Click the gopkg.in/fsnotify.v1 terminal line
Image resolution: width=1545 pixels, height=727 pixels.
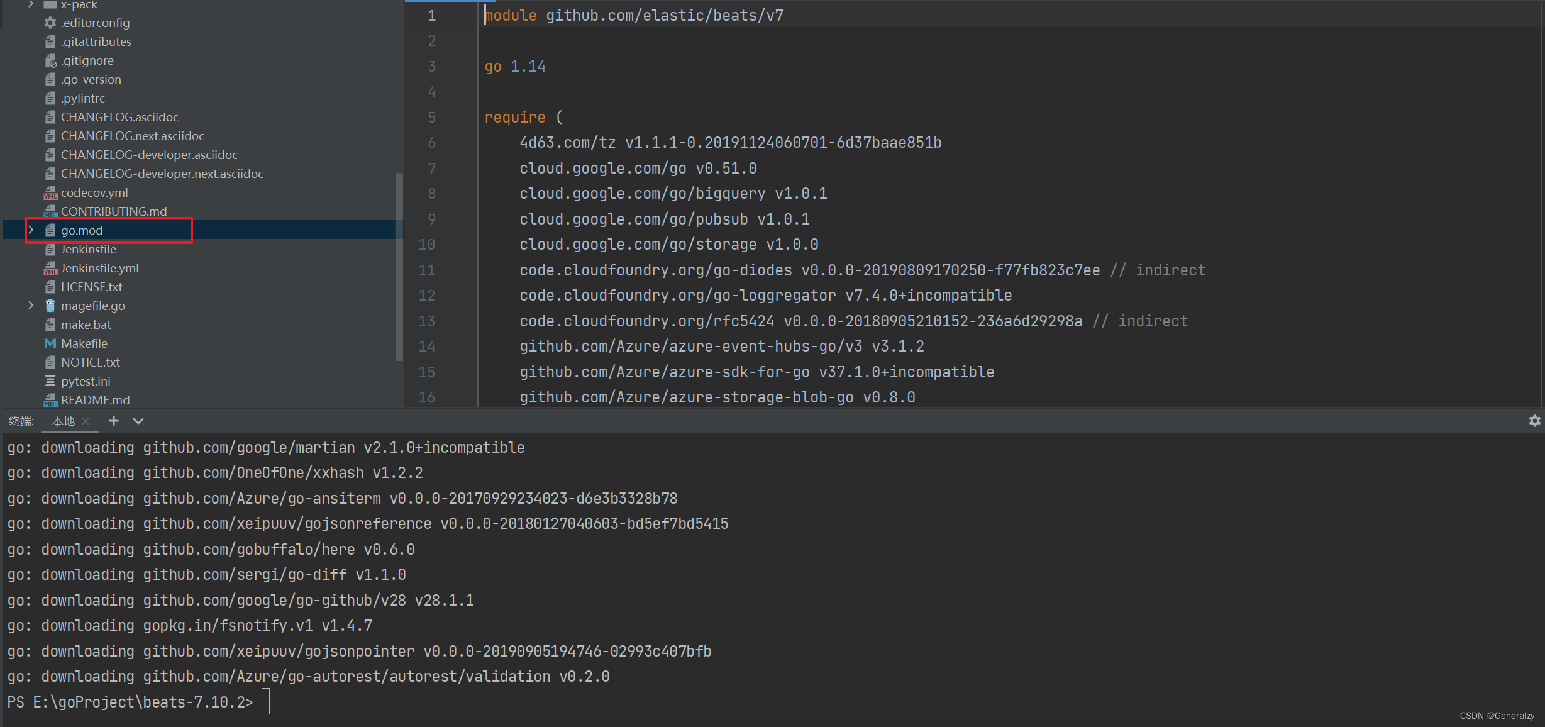pos(190,626)
